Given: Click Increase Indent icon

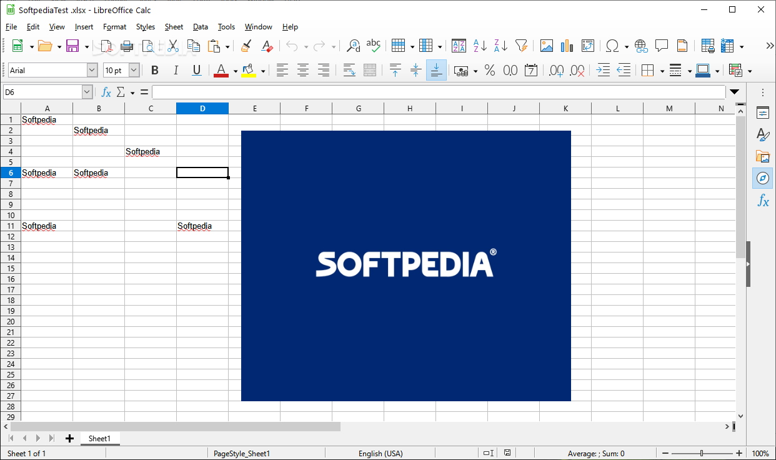Looking at the screenshot, I should click(603, 71).
